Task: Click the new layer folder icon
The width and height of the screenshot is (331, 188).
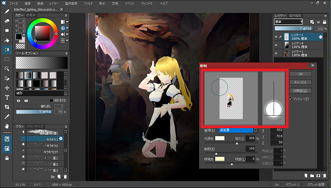Action: [x=312, y=176]
